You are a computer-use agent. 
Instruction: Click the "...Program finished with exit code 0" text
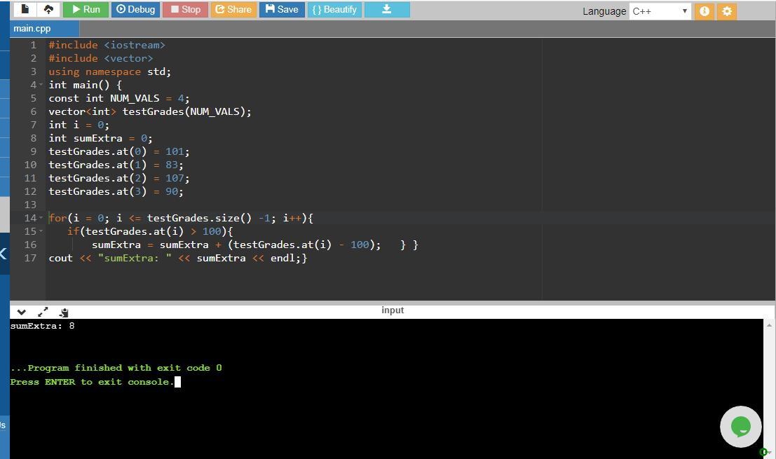click(116, 368)
